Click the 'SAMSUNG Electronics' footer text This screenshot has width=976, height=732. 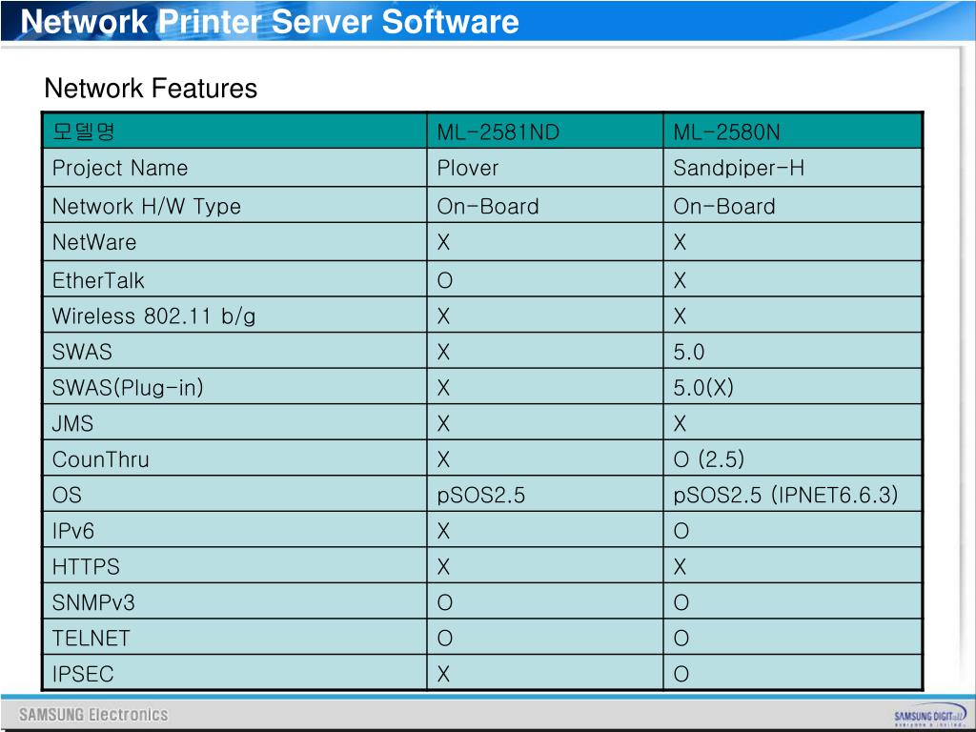point(93,715)
